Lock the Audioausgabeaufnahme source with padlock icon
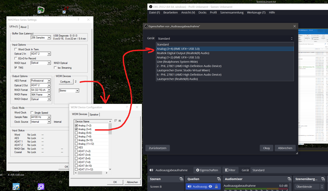Viewport: 328px width, 191px height. [216, 187]
